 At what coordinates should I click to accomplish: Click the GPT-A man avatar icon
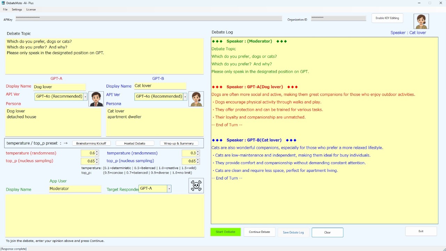pos(96,99)
